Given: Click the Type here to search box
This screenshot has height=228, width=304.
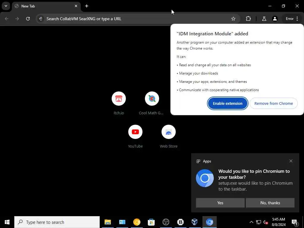Looking at the screenshot, I should [x=57, y=222].
